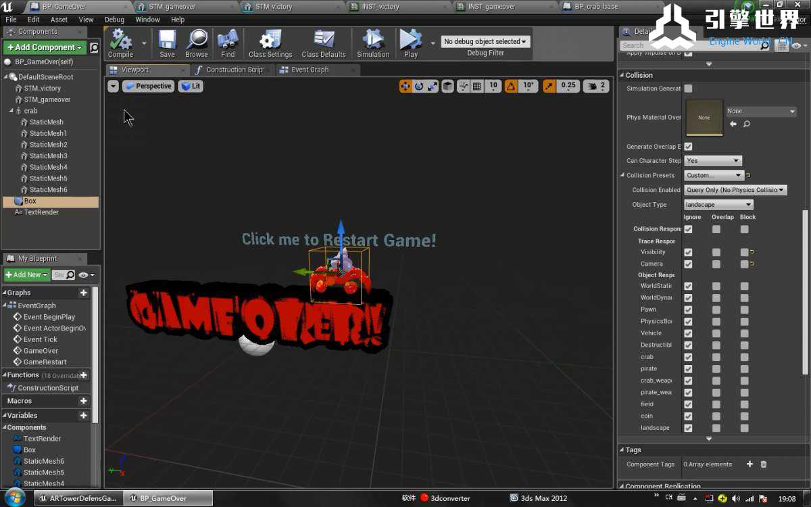Toggle surface snapping icon in viewport
Screen dimensions: 811x507
[464, 86]
